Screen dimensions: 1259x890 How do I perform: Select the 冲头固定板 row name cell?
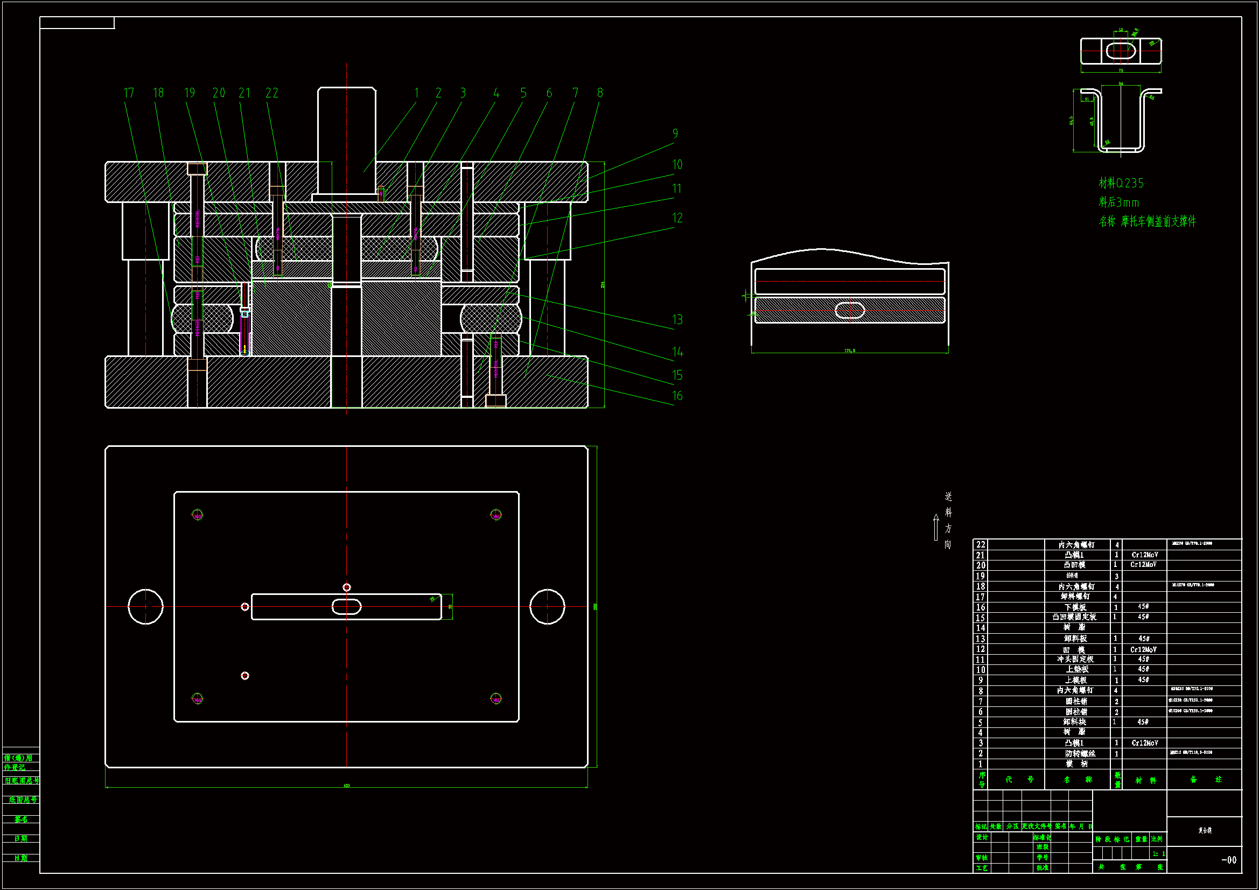1075,660
